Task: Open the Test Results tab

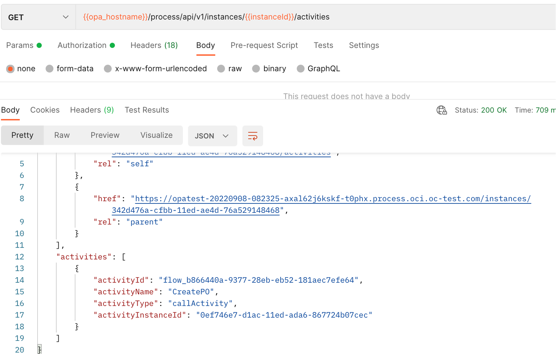Action: (146, 110)
